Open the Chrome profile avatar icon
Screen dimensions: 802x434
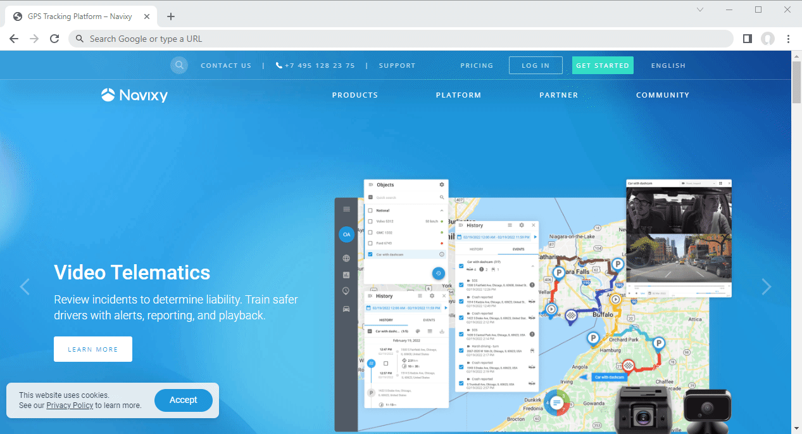tap(768, 39)
